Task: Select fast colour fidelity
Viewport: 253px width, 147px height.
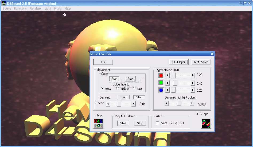Action: [134, 88]
